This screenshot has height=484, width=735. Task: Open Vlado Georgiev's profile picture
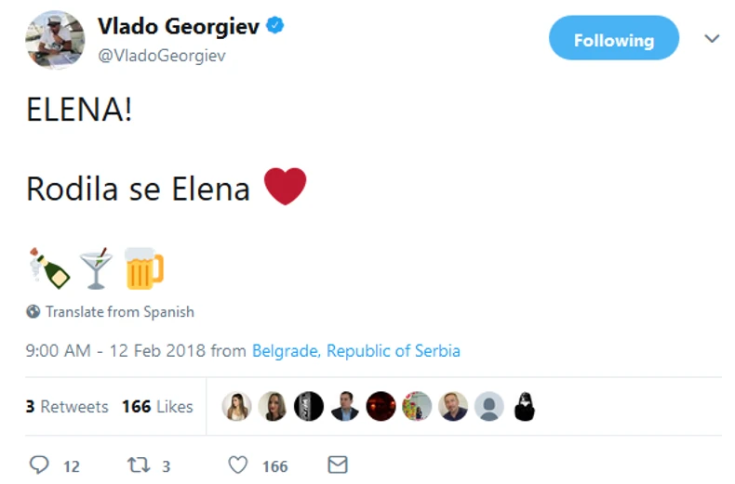coord(55,40)
